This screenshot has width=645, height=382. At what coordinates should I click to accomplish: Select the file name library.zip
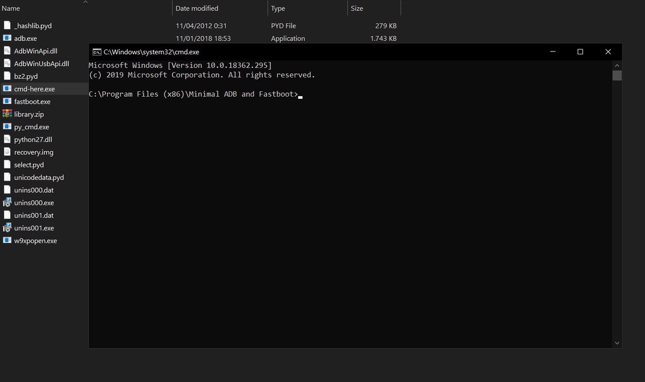click(29, 114)
